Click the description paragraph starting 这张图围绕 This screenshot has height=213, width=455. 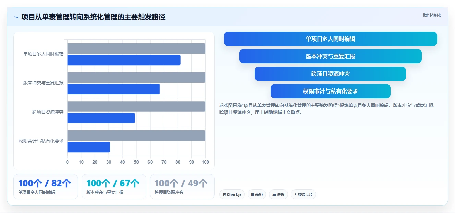pyautogui.click(x=328, y=109)
